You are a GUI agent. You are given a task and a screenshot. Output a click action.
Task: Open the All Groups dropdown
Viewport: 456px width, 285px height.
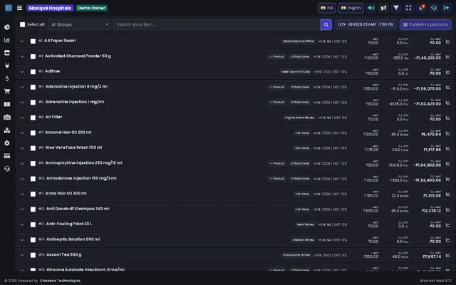pyautogui.click(x=79, y=25)
